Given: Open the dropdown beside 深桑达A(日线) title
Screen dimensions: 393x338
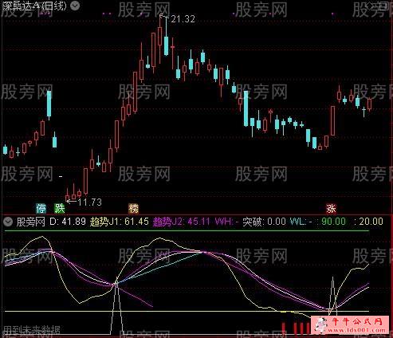Looking at the screenshot, I should [75, 6].
